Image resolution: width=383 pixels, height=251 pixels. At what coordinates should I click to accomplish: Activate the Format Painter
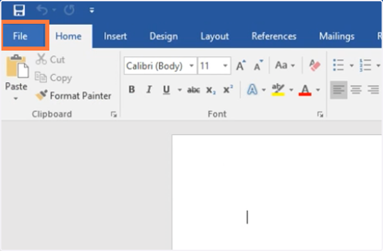[x=73, y=95]
